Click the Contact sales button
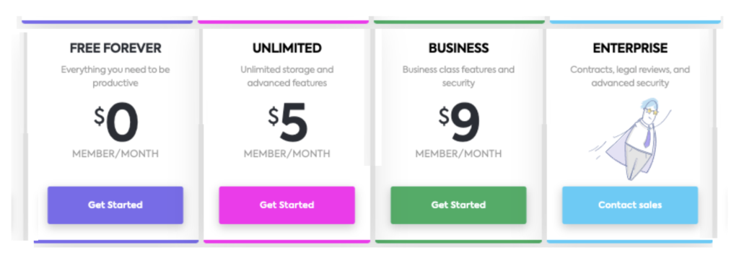Image resolution: width=739 pixels, height=268 pixels. coord(629,205)
